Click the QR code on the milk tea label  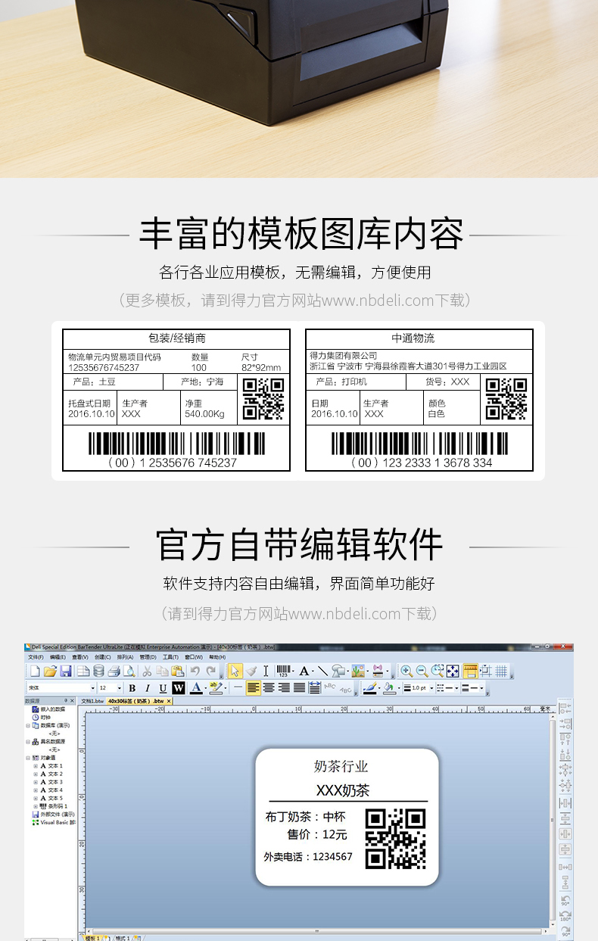pyautogui.click(x=396, y=838)
